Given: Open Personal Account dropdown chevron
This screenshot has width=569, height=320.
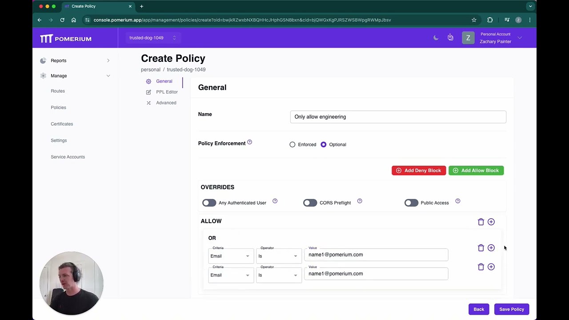Looking at the screenshot, I should pos(520,38).
